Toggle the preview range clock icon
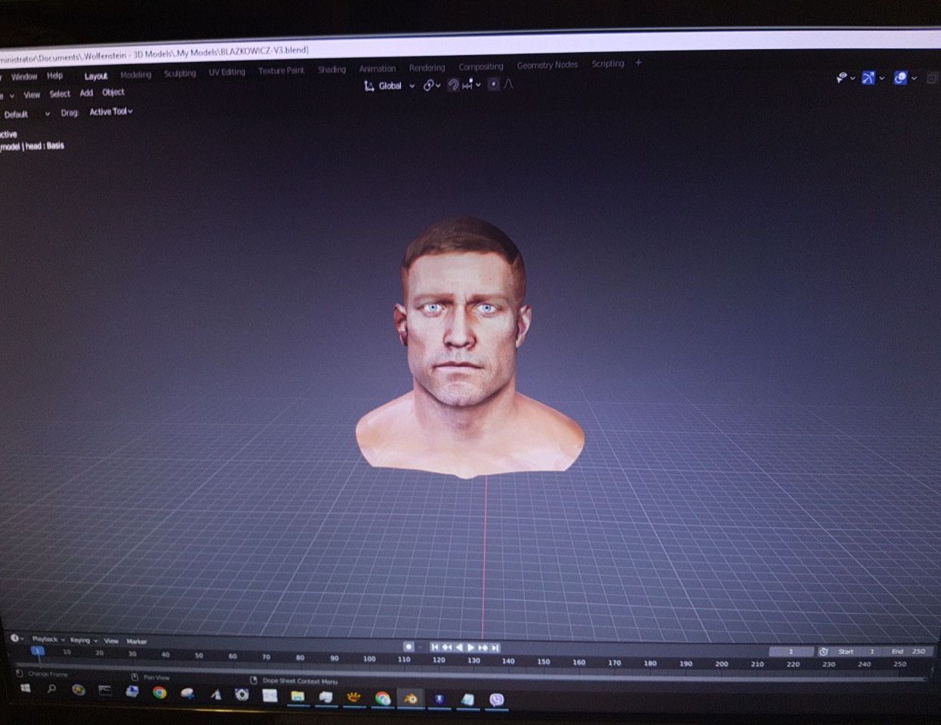 coord(823,651)
